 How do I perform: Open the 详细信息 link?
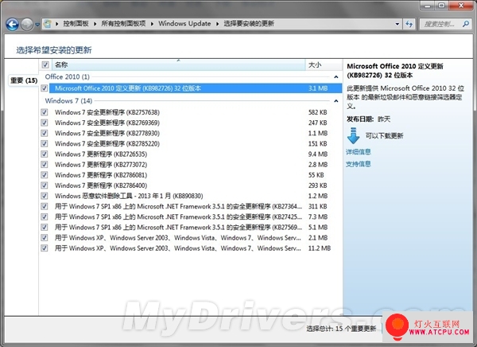tap(359, 152)
